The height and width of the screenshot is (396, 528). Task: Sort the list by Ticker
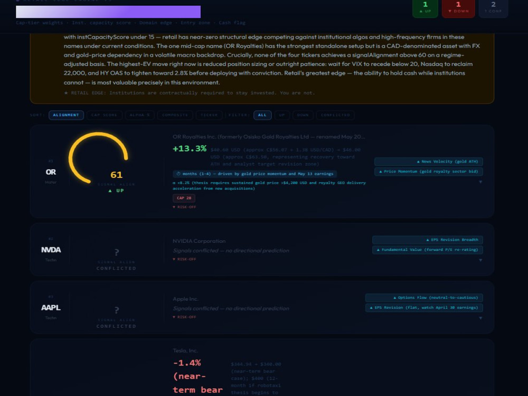click(209, 115)
